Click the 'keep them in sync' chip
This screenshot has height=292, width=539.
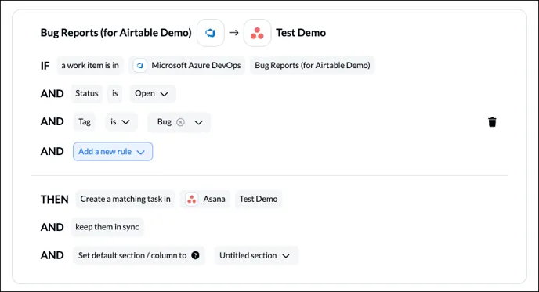pyautogui.click(x=107, y=227)
